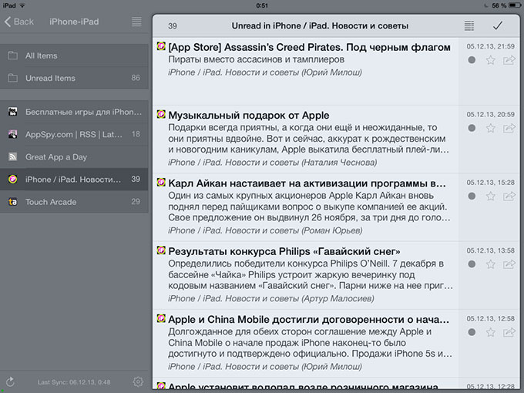This screenshot has height=393, width=524.
Task: Click the Wi-Fi icon in status bar
Action: [x=22, y=5]
